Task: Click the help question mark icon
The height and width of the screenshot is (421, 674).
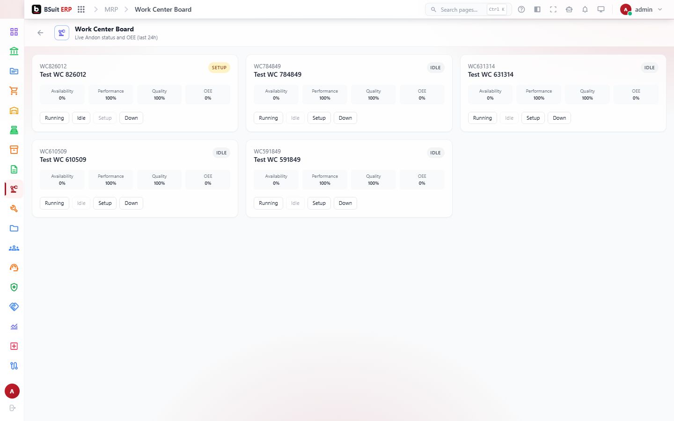Action: pos(521,9)
